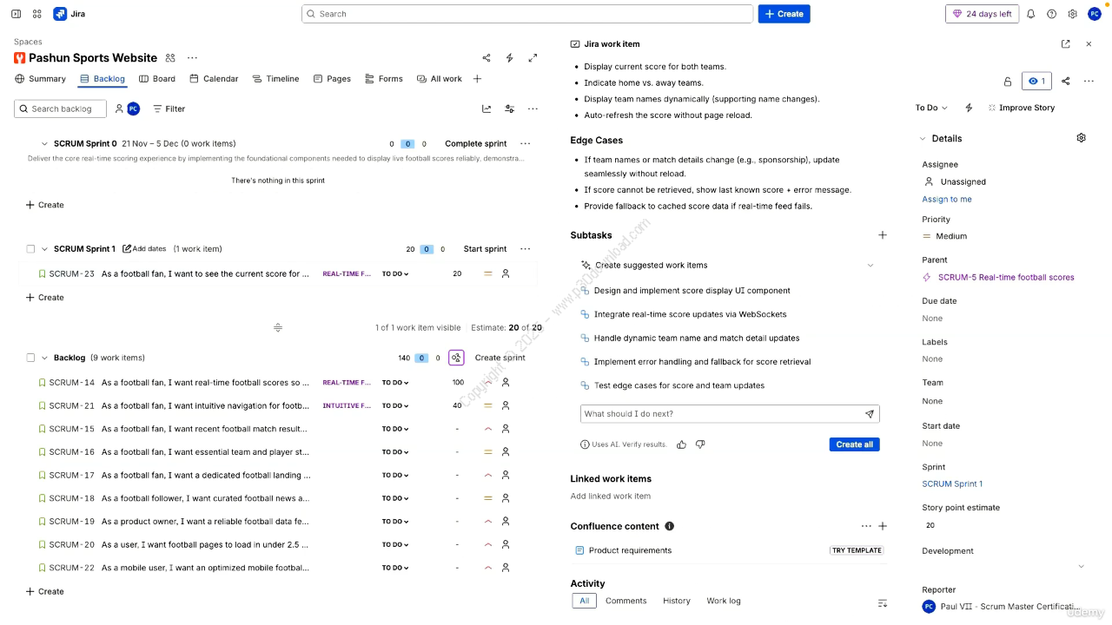The image size is (1112, 625).
Task: Open the History activity tab
Action: pyautogui.click(x=676, y=601)
